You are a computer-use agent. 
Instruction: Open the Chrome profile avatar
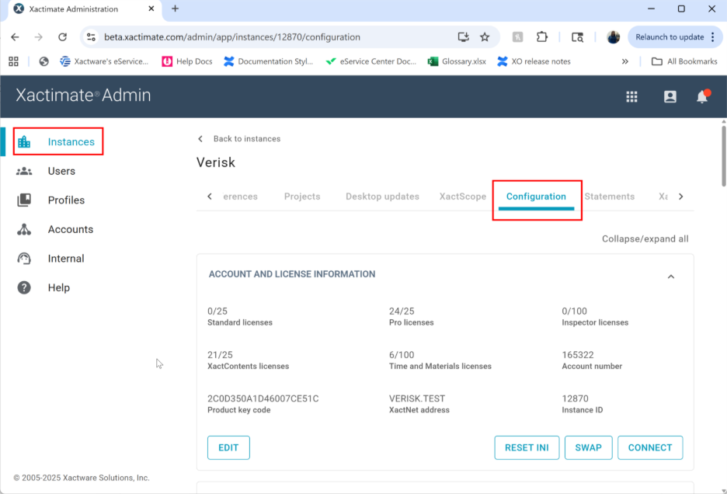(613, 37)
